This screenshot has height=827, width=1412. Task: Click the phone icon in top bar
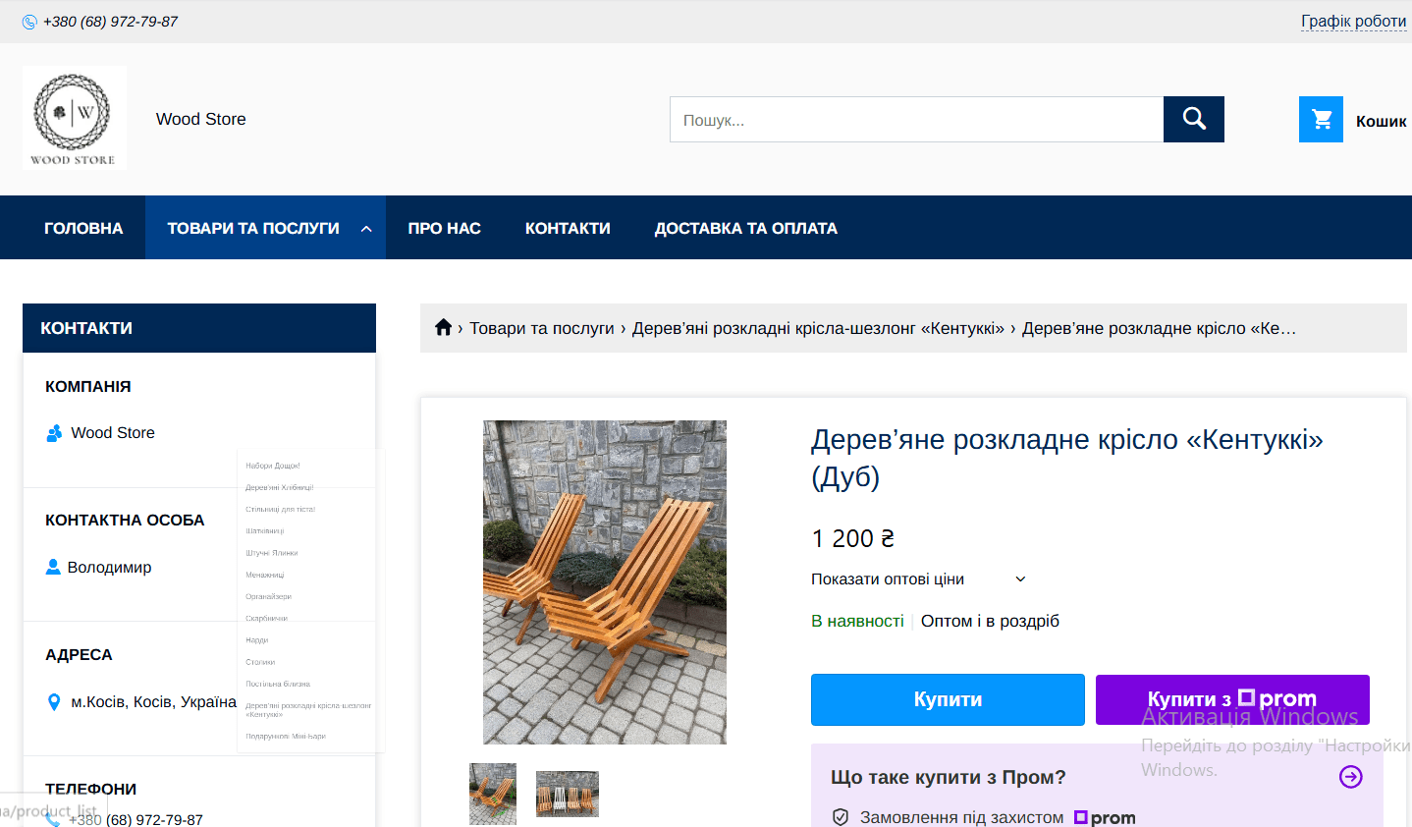(29, 22)
